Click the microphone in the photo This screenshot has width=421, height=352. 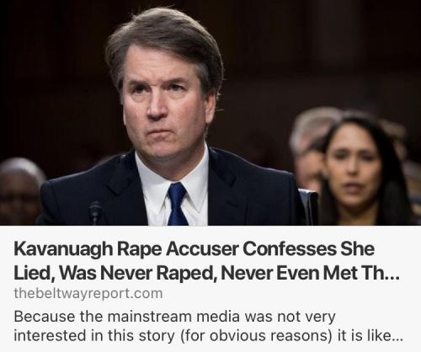tap(95, 212)
